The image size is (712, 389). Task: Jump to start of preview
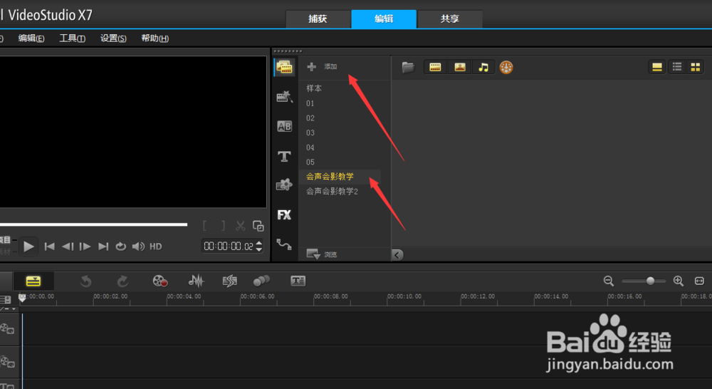coord(50,247)
